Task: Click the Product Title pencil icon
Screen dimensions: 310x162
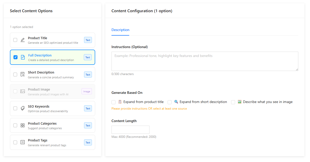Action: [x=22, y=40]
